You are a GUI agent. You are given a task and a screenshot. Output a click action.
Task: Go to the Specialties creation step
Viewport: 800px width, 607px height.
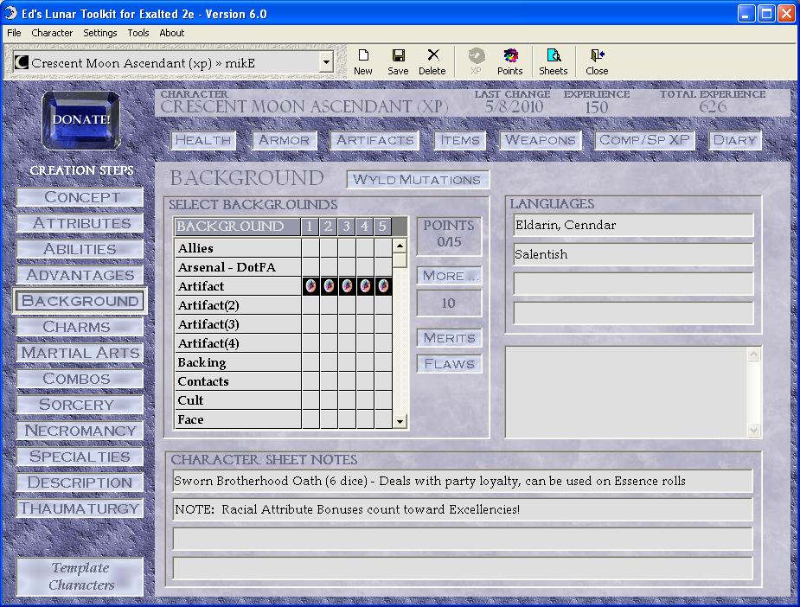coord(80,457)
